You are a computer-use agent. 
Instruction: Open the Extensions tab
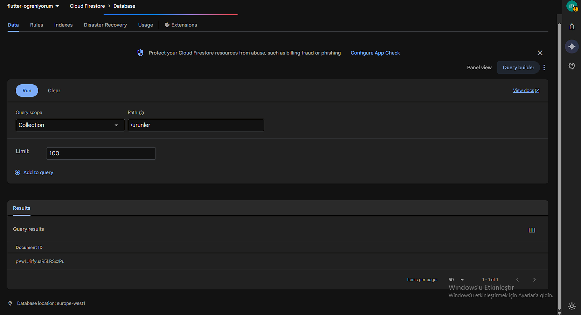(181, 25)
